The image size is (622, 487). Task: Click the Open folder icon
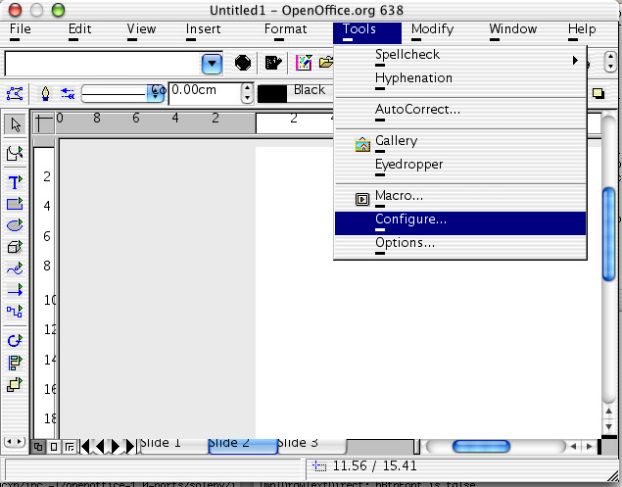click(x=325, y=63)
